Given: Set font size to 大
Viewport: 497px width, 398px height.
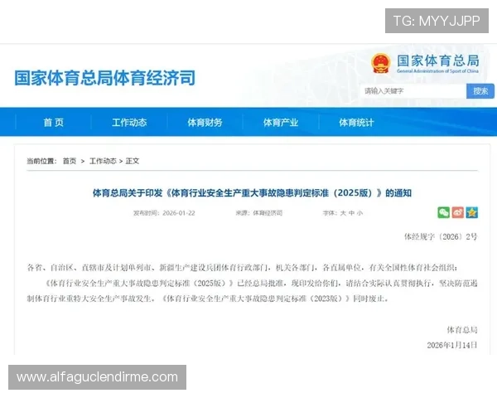Looking at the screenshot, I should coord(343,213).
